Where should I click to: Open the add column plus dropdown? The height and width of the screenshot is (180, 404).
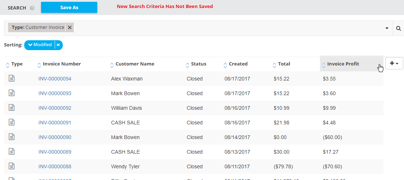[394, 63]
